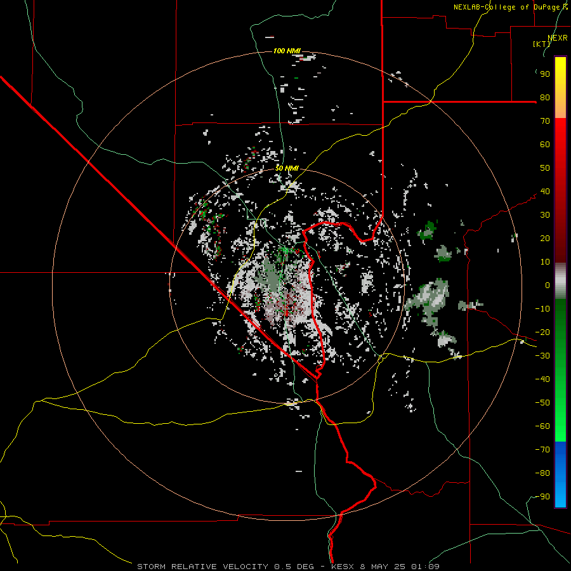Screen dimensions: 571x571
Task: Click the STORM RELATIVE VELOCITY caption text
Action: click(202, 567)
